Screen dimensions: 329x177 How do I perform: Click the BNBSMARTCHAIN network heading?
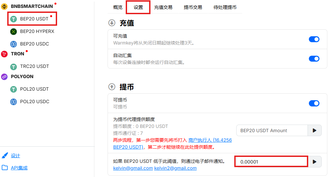[x=32, y=6]
